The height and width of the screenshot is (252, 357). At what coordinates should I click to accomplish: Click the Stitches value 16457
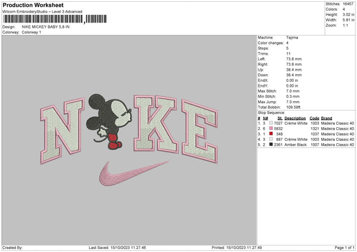[x=348, y=4]
